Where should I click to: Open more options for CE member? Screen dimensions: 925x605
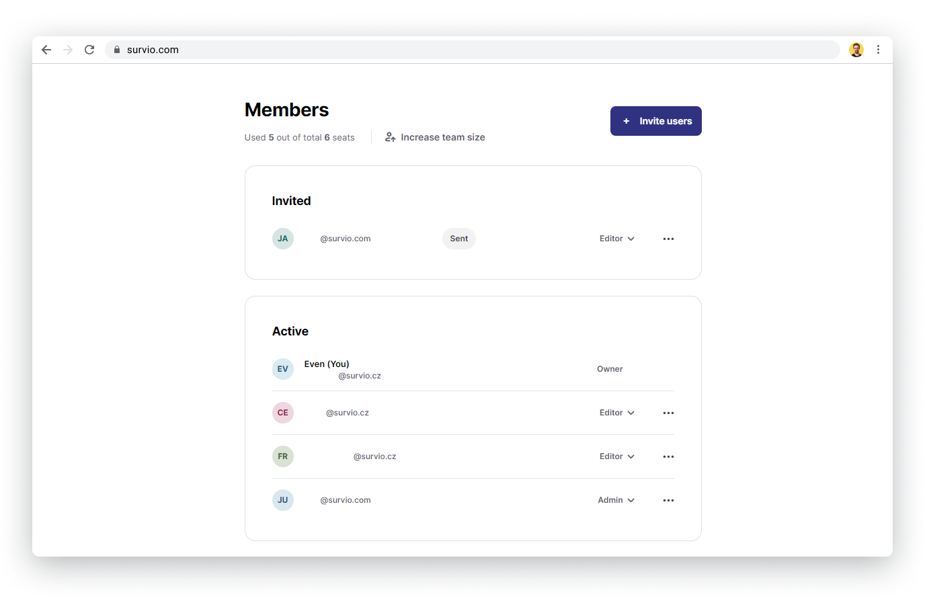pyautogui.click(x=668, y=413)
